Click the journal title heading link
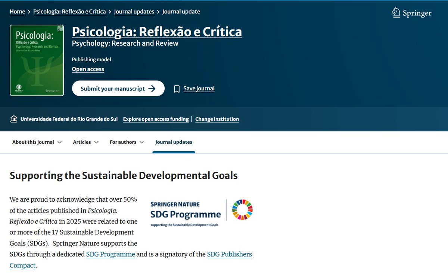This screenshot has width=448, height=273. (x=157, y=32)
